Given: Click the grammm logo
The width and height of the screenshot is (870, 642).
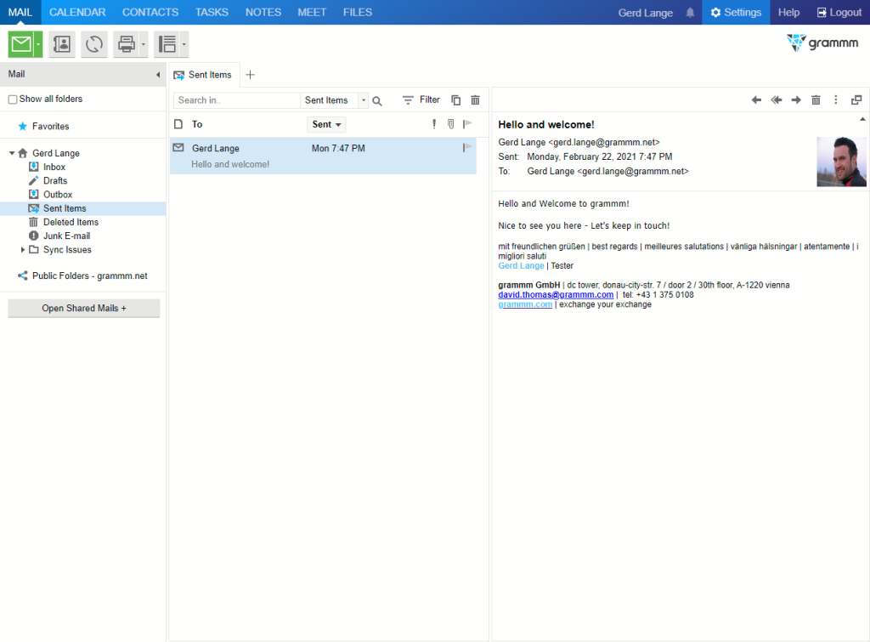Looking at the screenshot, I should (x=822, y=43).
